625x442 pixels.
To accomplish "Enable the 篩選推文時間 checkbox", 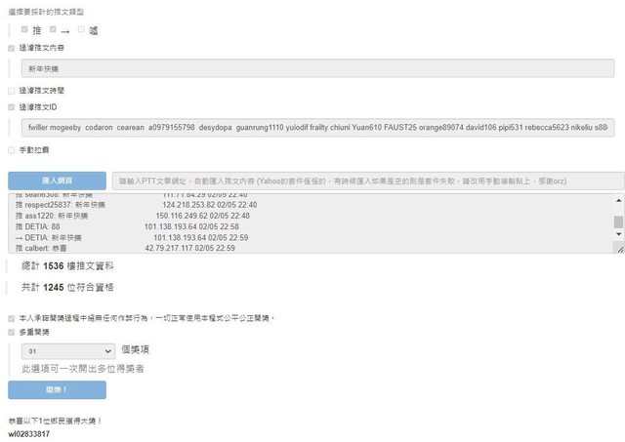I will [11, 90].
